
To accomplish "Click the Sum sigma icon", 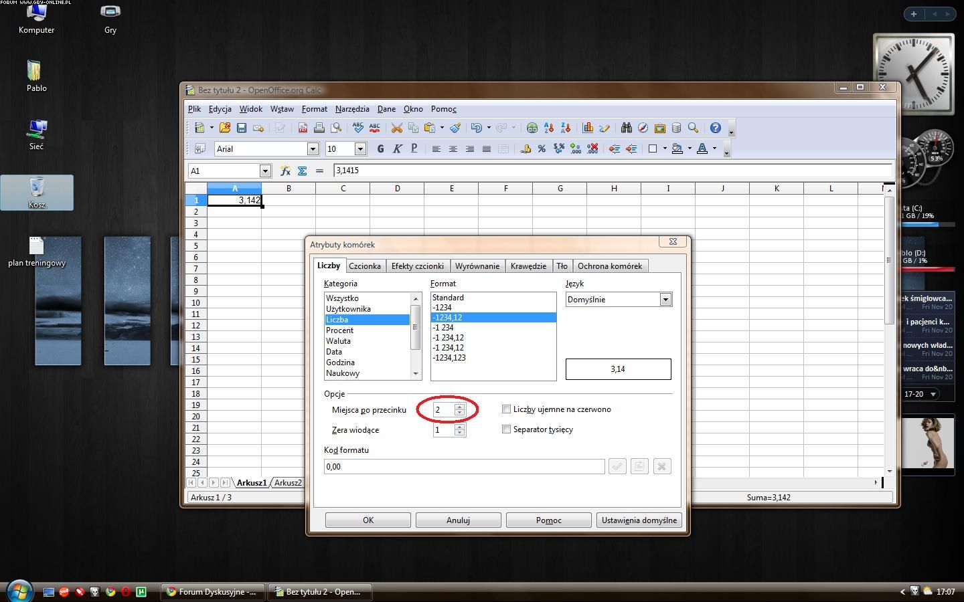I will [x=302, y=171].
